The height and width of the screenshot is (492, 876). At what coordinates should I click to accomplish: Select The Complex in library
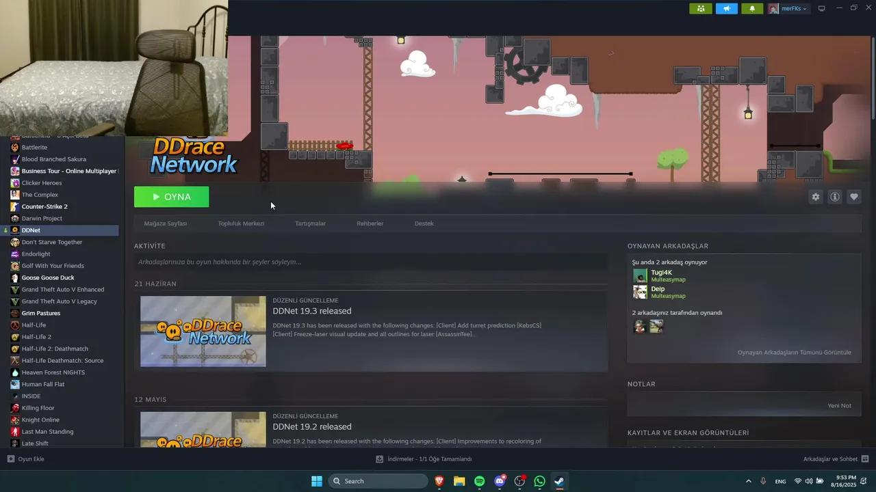pos(40,195)
